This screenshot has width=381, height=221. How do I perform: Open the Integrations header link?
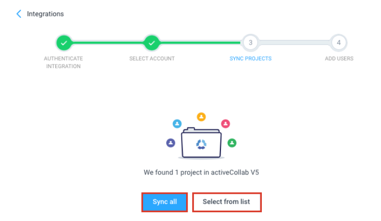pyautogui.click(x=46, y=14)
